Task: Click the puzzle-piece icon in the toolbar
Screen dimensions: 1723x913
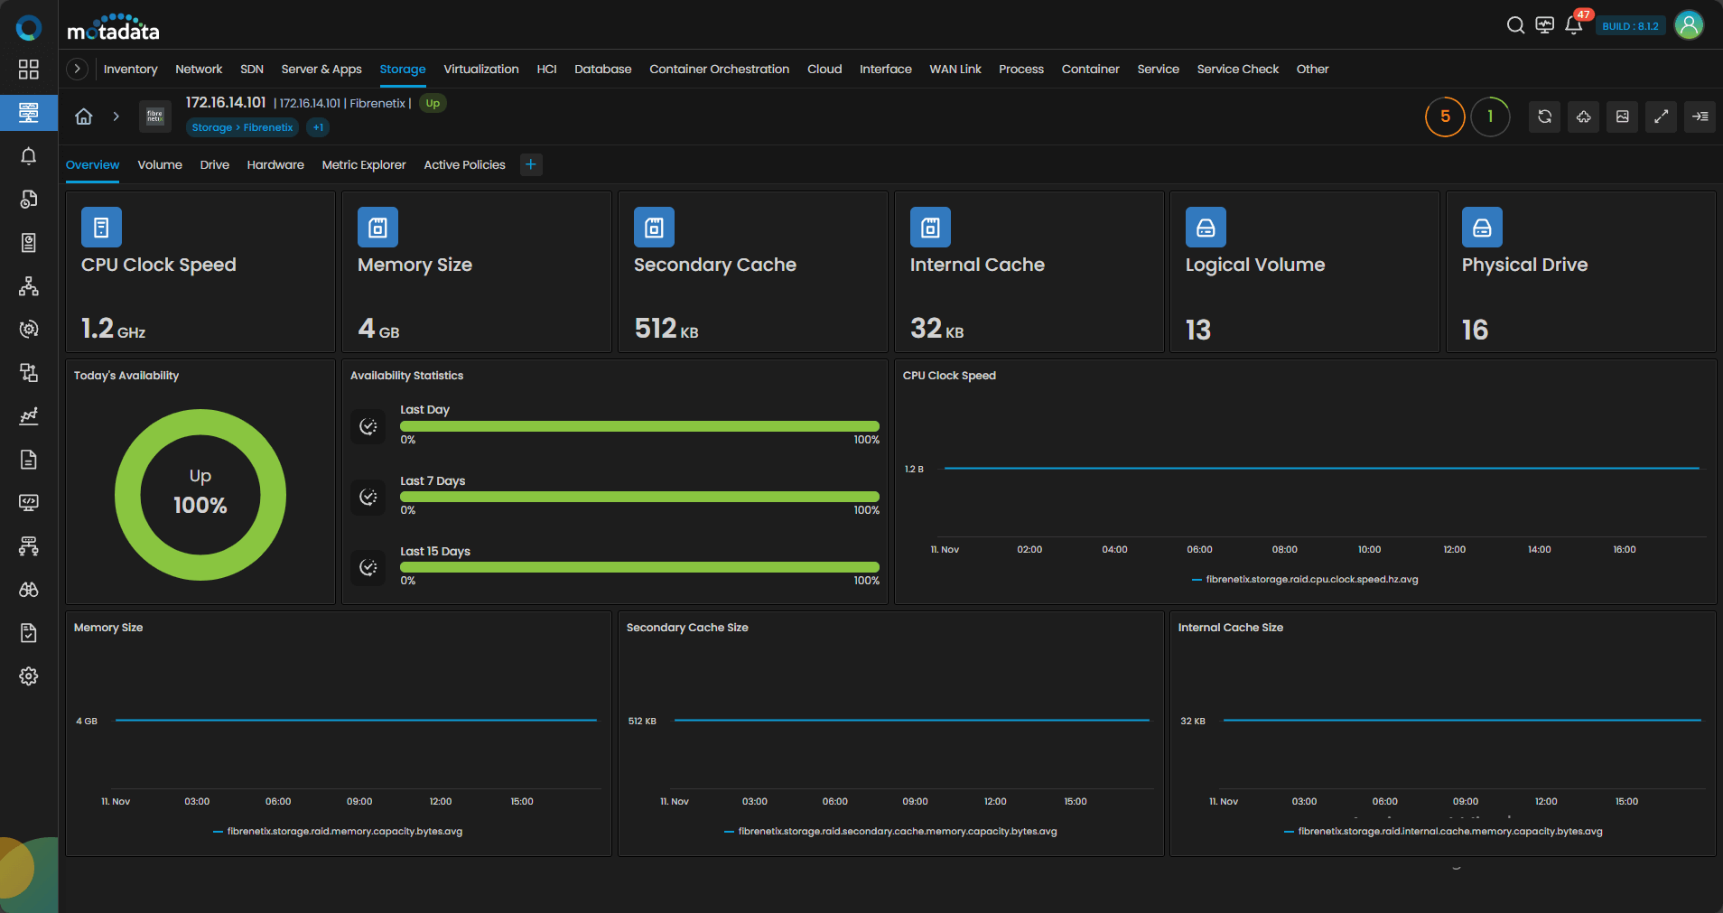Action: pos(1583,116)
